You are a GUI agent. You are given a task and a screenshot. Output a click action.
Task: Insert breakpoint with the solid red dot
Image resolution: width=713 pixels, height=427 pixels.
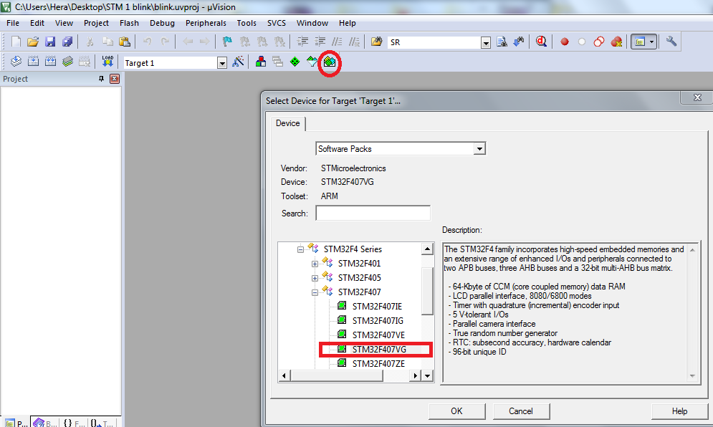565,42
